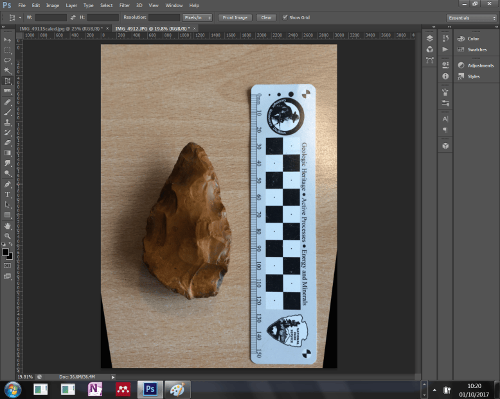Swap width and height values
The height and width of the screenshot is (399, 500).
click(x=73, y=17)
